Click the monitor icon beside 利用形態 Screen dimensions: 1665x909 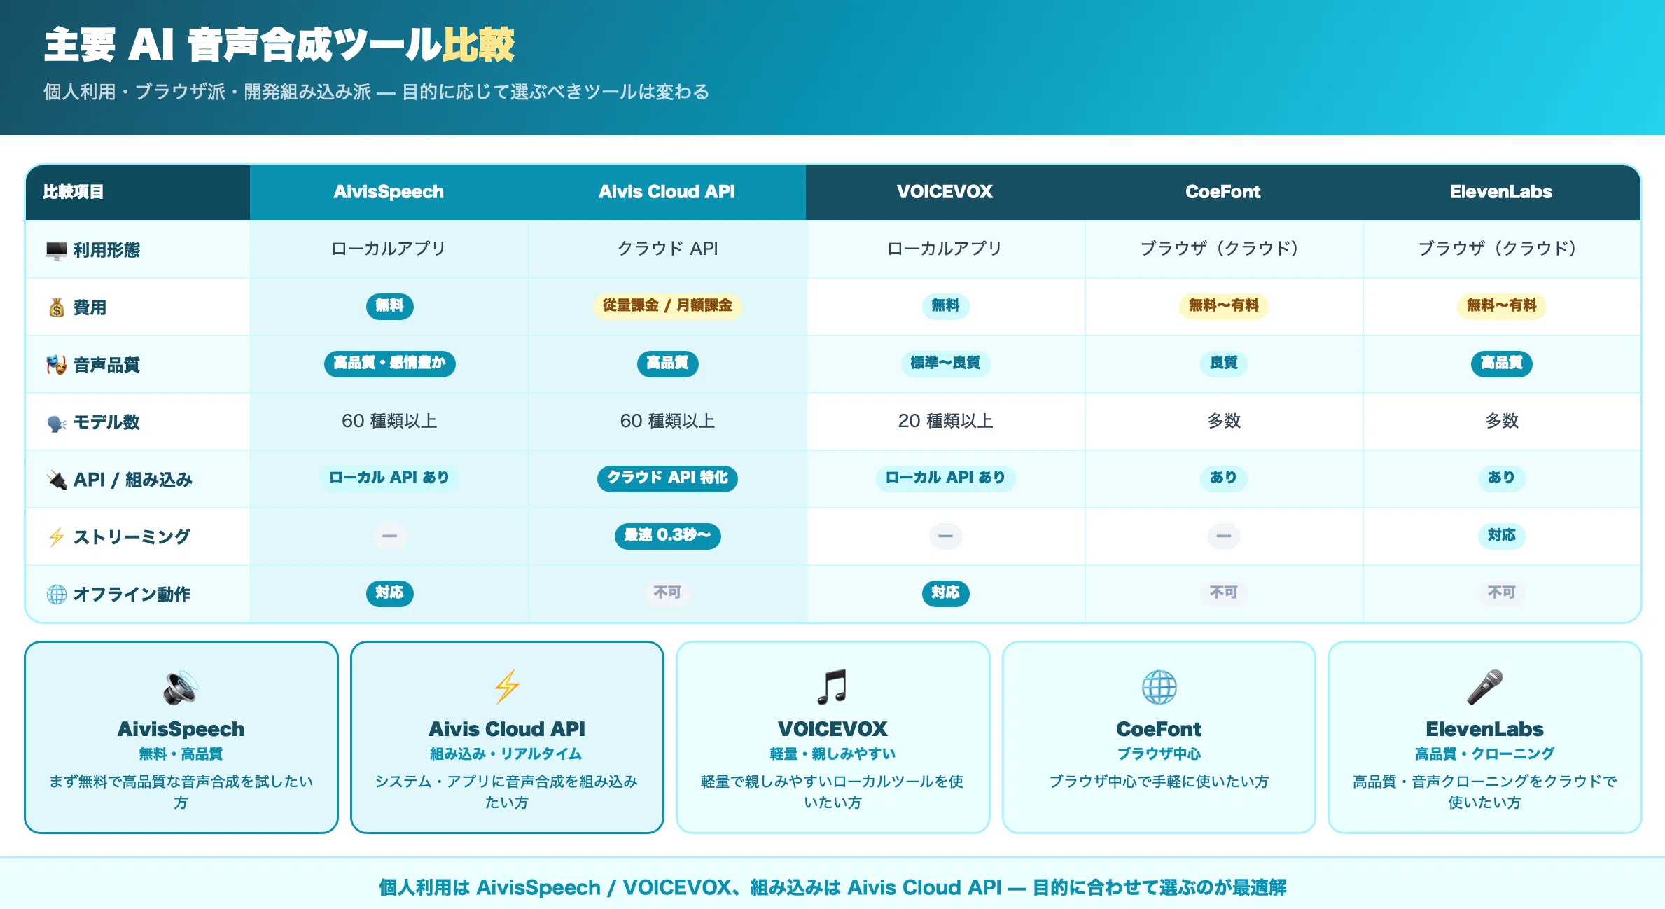tap(57, 250)
